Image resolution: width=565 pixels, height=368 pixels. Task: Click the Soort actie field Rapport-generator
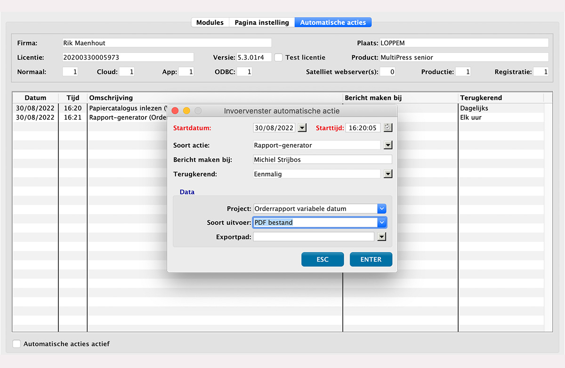point(316,145)
